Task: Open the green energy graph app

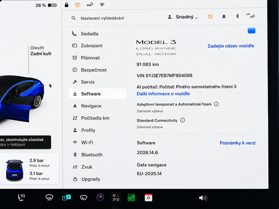Action: (x=132, y=198)
